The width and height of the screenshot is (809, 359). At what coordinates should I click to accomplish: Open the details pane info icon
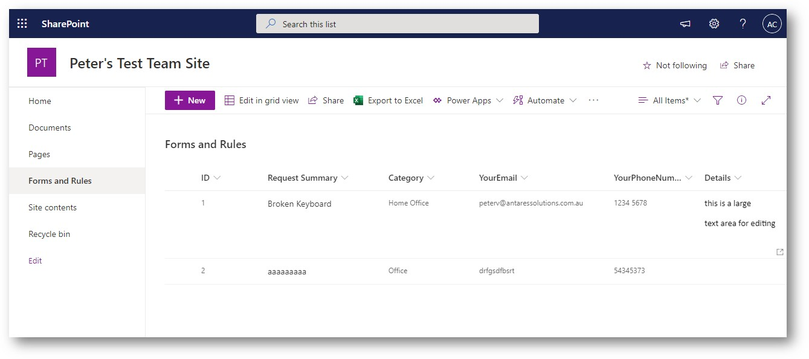pos(742,100)
